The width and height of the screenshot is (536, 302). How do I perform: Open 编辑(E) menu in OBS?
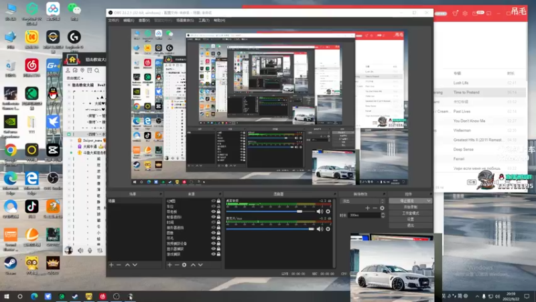pyautogui.click(x=129, y=21)
